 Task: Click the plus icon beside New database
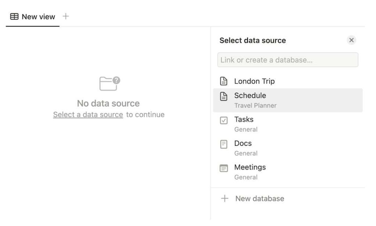224,198
